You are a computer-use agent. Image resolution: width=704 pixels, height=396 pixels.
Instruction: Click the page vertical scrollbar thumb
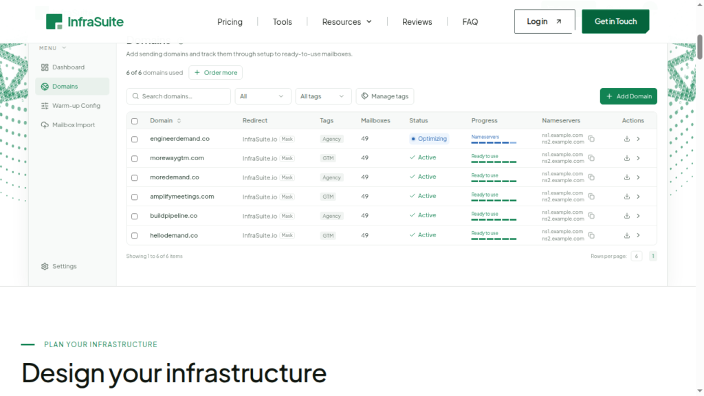tap(699, 47)
